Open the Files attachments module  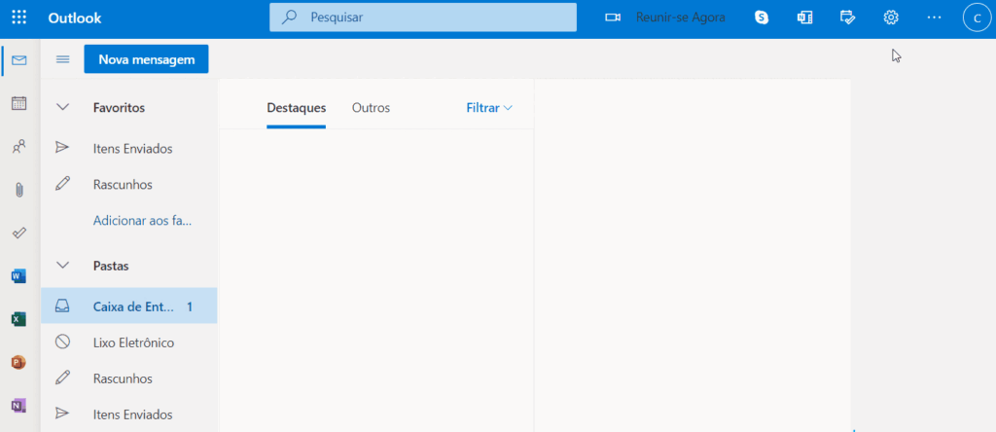pos(19,190)
